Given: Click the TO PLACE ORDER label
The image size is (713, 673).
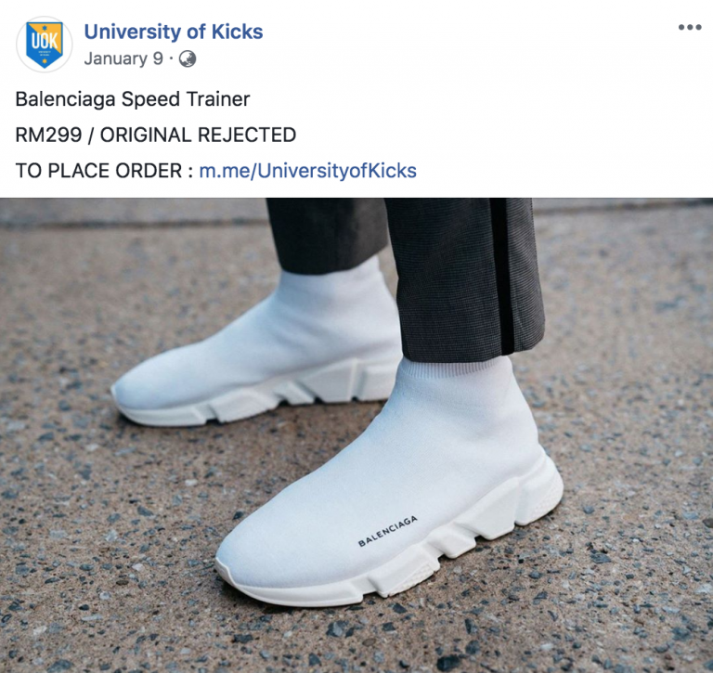Looking at the screenshot, I should tap(98, 171).
